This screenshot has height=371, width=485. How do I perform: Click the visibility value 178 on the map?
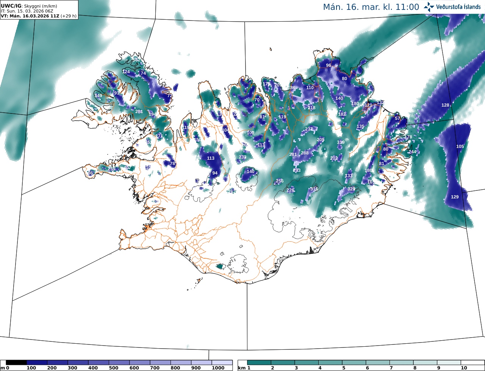point(408,137)
